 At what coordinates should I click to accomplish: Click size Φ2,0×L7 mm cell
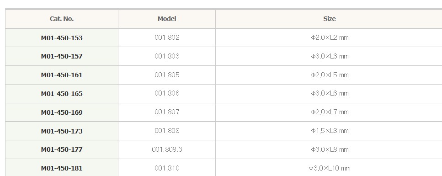[x=330, y=112]
